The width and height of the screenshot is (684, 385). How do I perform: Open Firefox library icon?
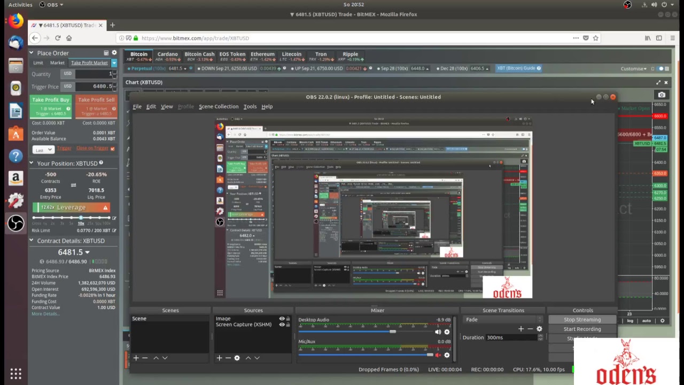pyautogui.click(x=648, y=38)
